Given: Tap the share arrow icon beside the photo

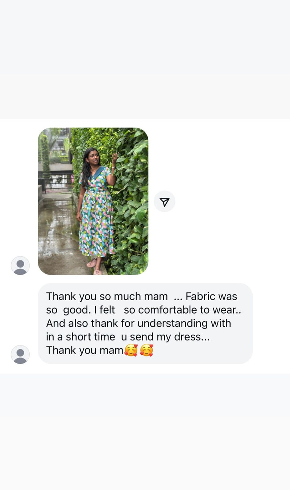Looking at the screenshot, I should [x=165, y=201].
